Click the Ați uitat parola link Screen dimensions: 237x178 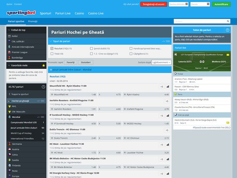tap(131, 4)
